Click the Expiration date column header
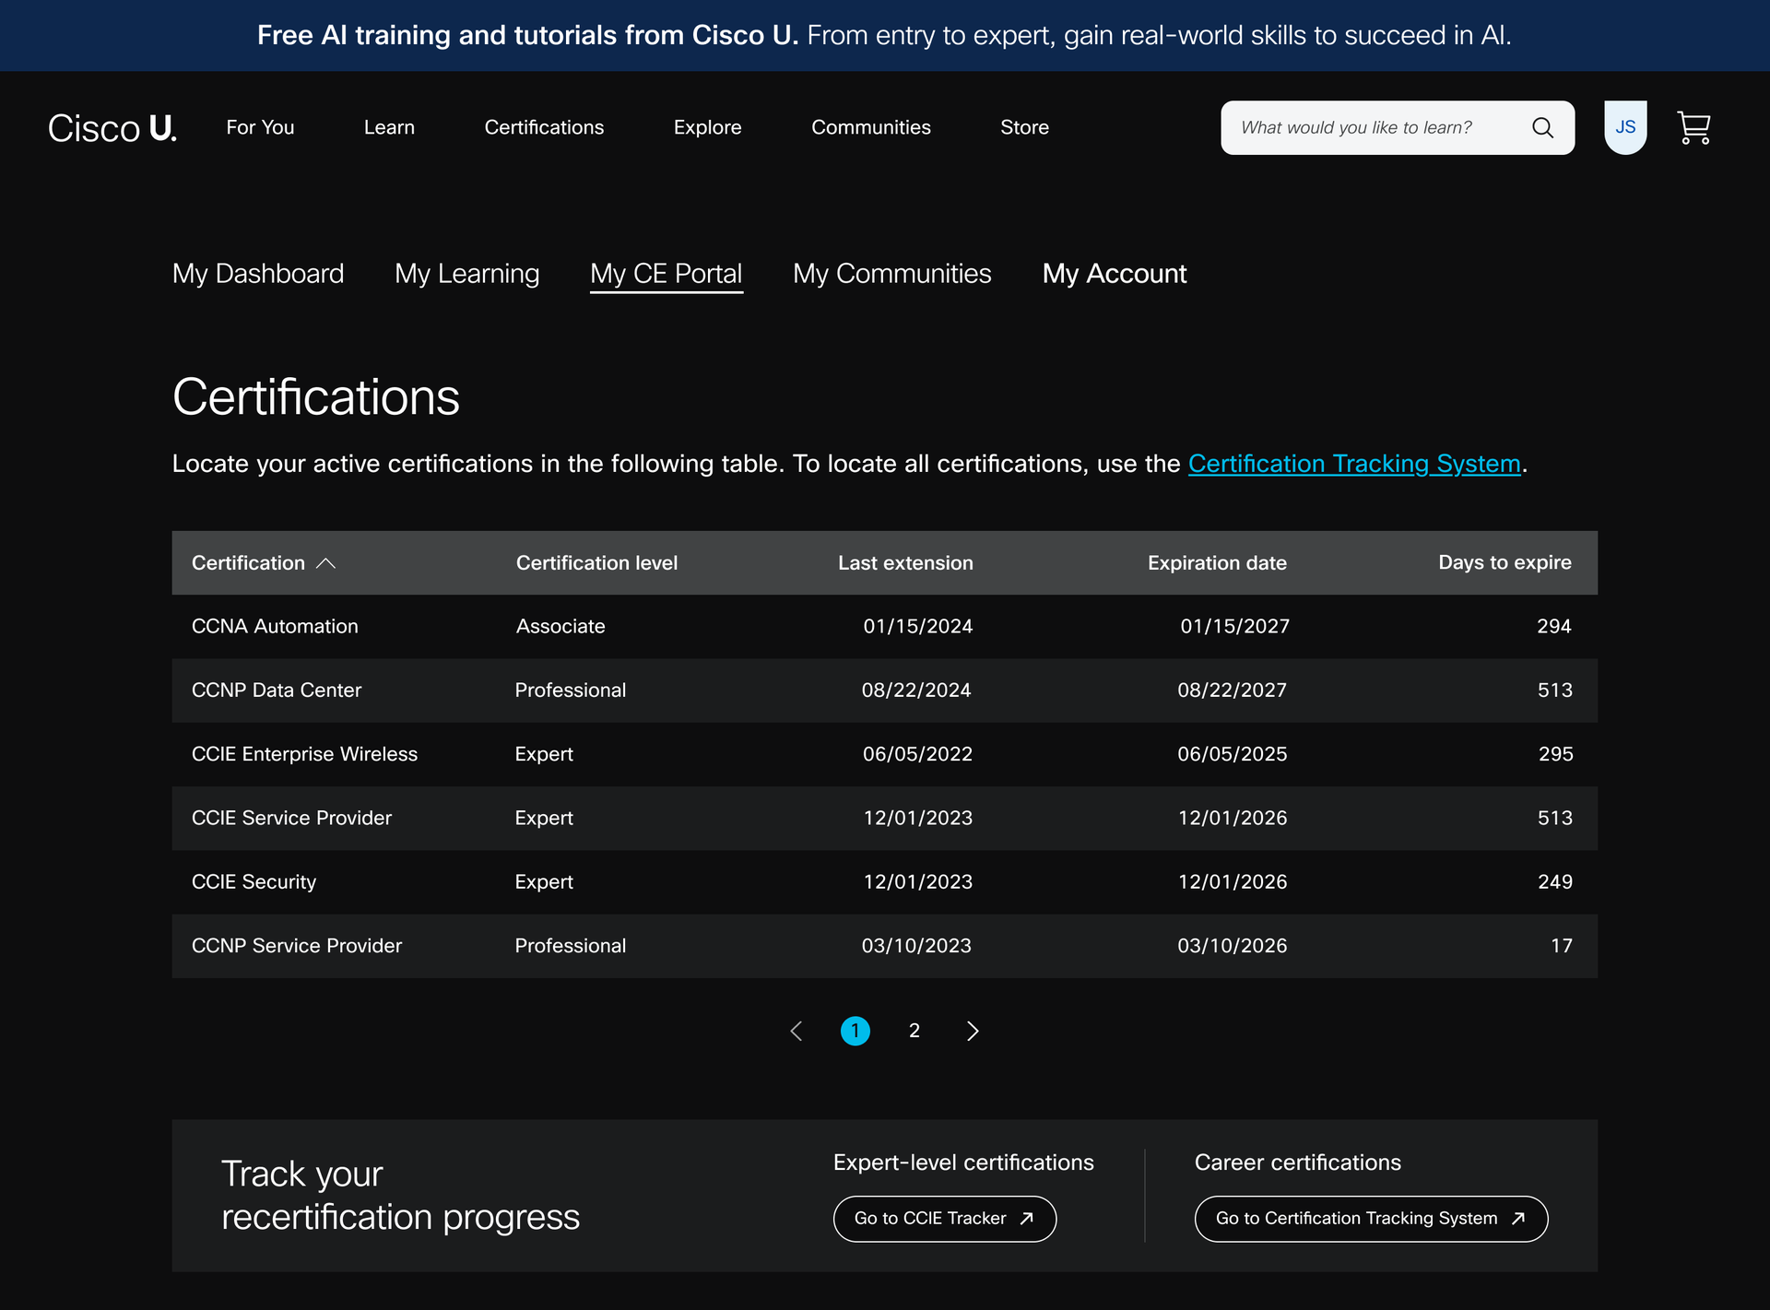The image size is (1770, 1310). [1217, 563]
